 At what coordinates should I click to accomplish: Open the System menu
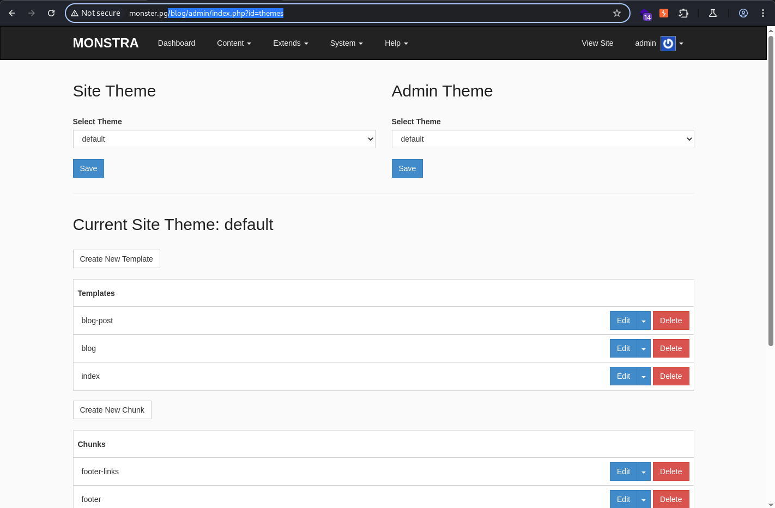click(346, 43)
